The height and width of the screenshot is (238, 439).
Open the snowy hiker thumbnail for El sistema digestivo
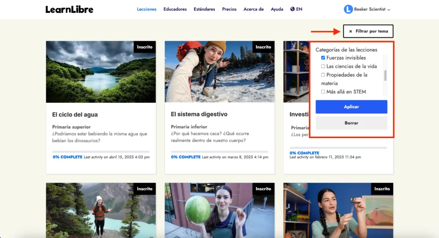click(x=219, y=72)
